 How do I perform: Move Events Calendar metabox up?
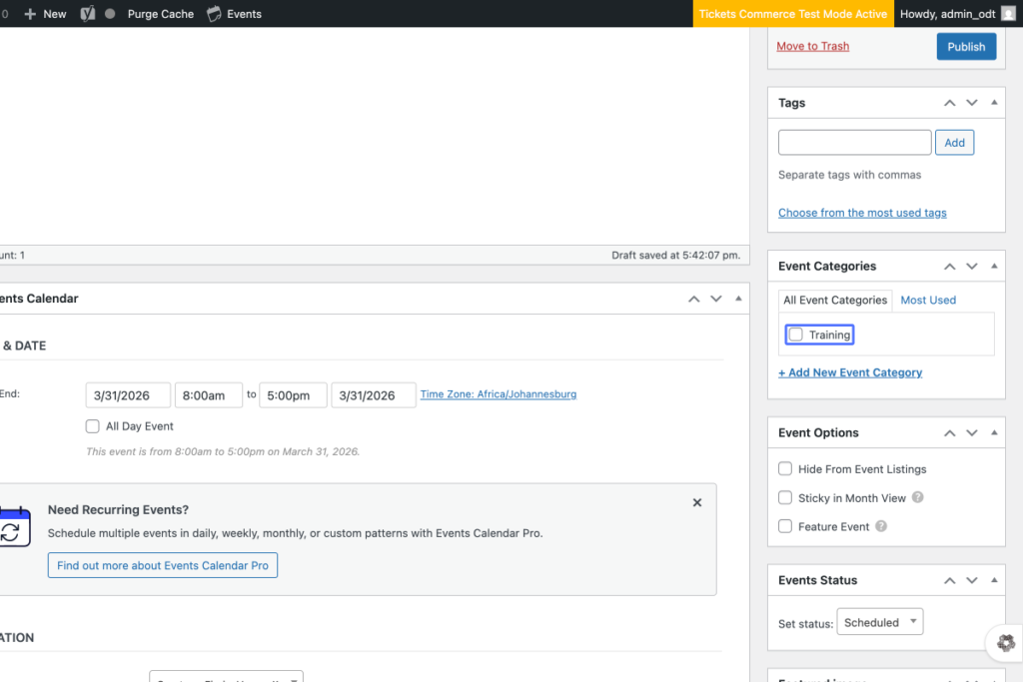point(694,299)
